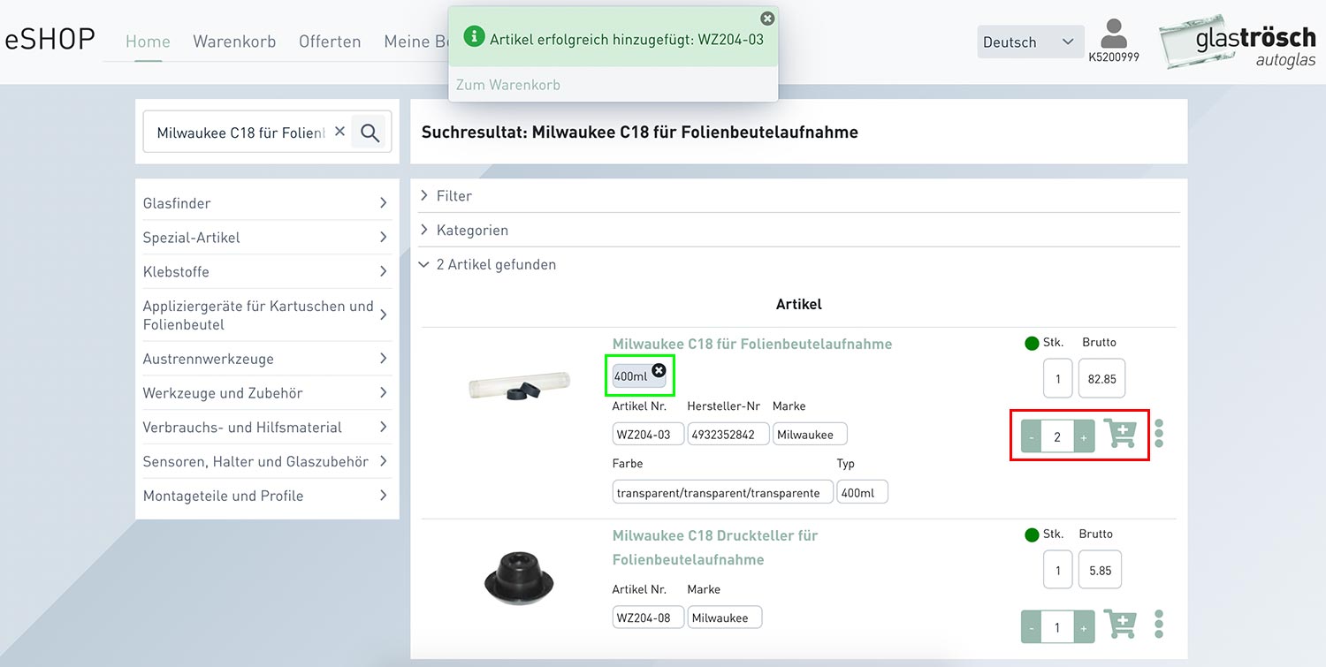Click the eSHOP title
Screen dimensions: 1326x667
(x=50, y=40)
